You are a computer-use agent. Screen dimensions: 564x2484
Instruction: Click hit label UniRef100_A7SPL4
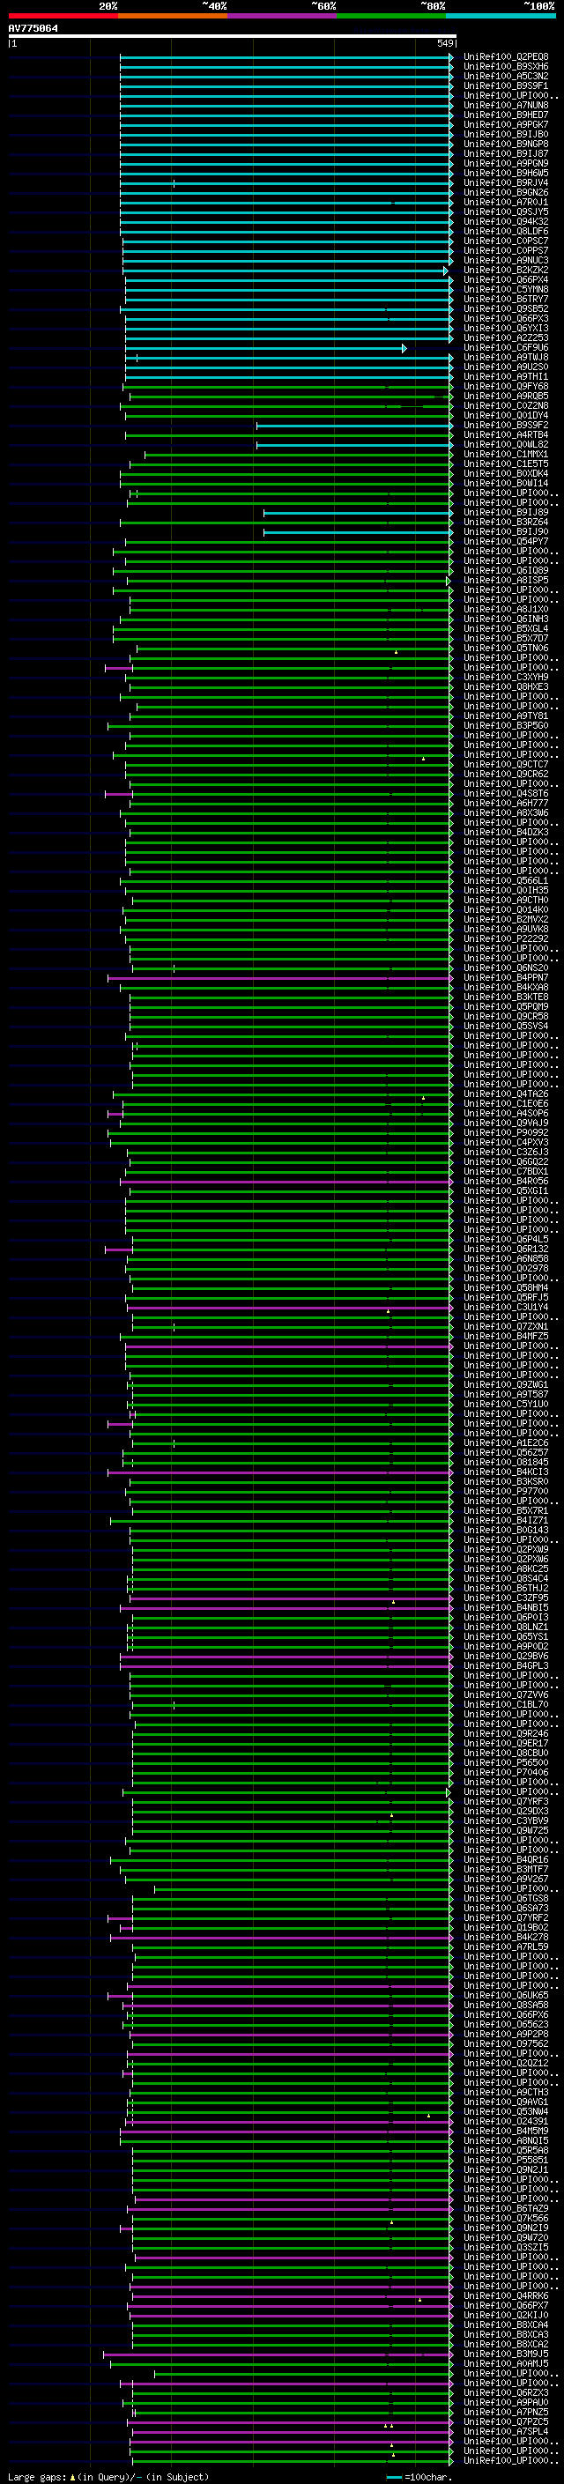tap(506, 2432)
